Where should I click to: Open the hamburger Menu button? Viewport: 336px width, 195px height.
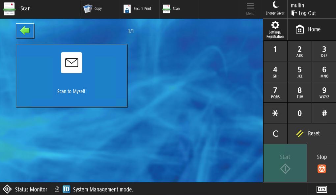(x=250, y=9)
